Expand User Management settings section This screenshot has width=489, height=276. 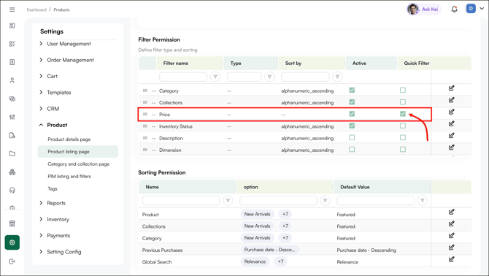66,44
